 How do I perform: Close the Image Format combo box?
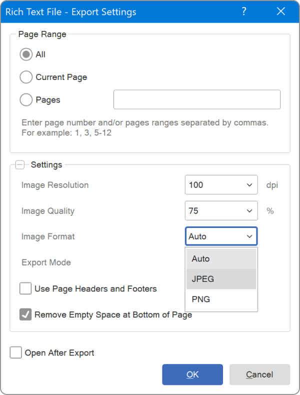click(x=249, y=236)
